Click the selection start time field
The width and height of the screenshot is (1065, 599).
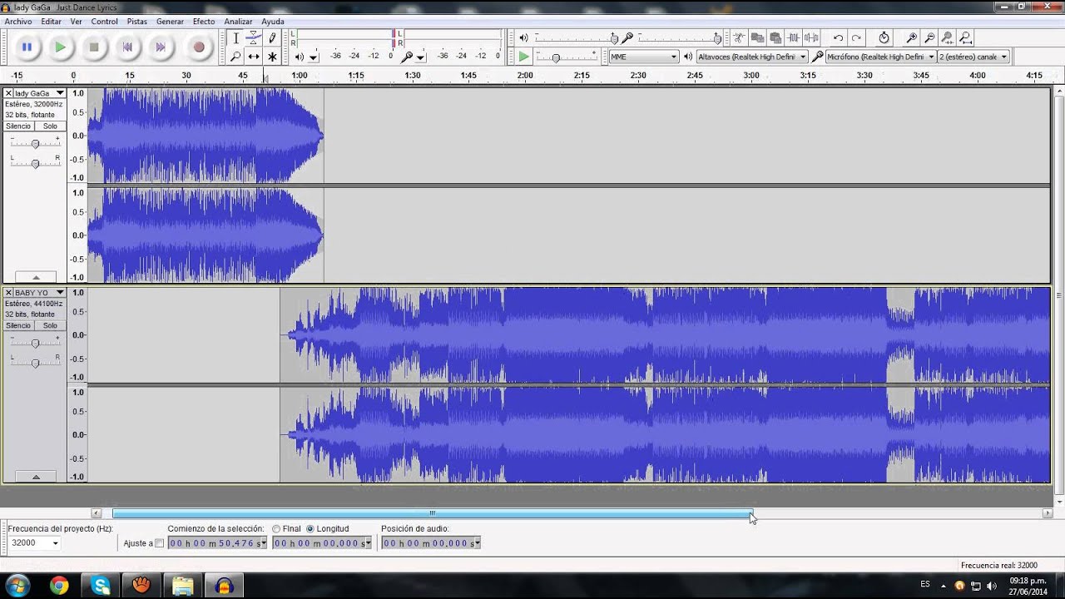217,543
